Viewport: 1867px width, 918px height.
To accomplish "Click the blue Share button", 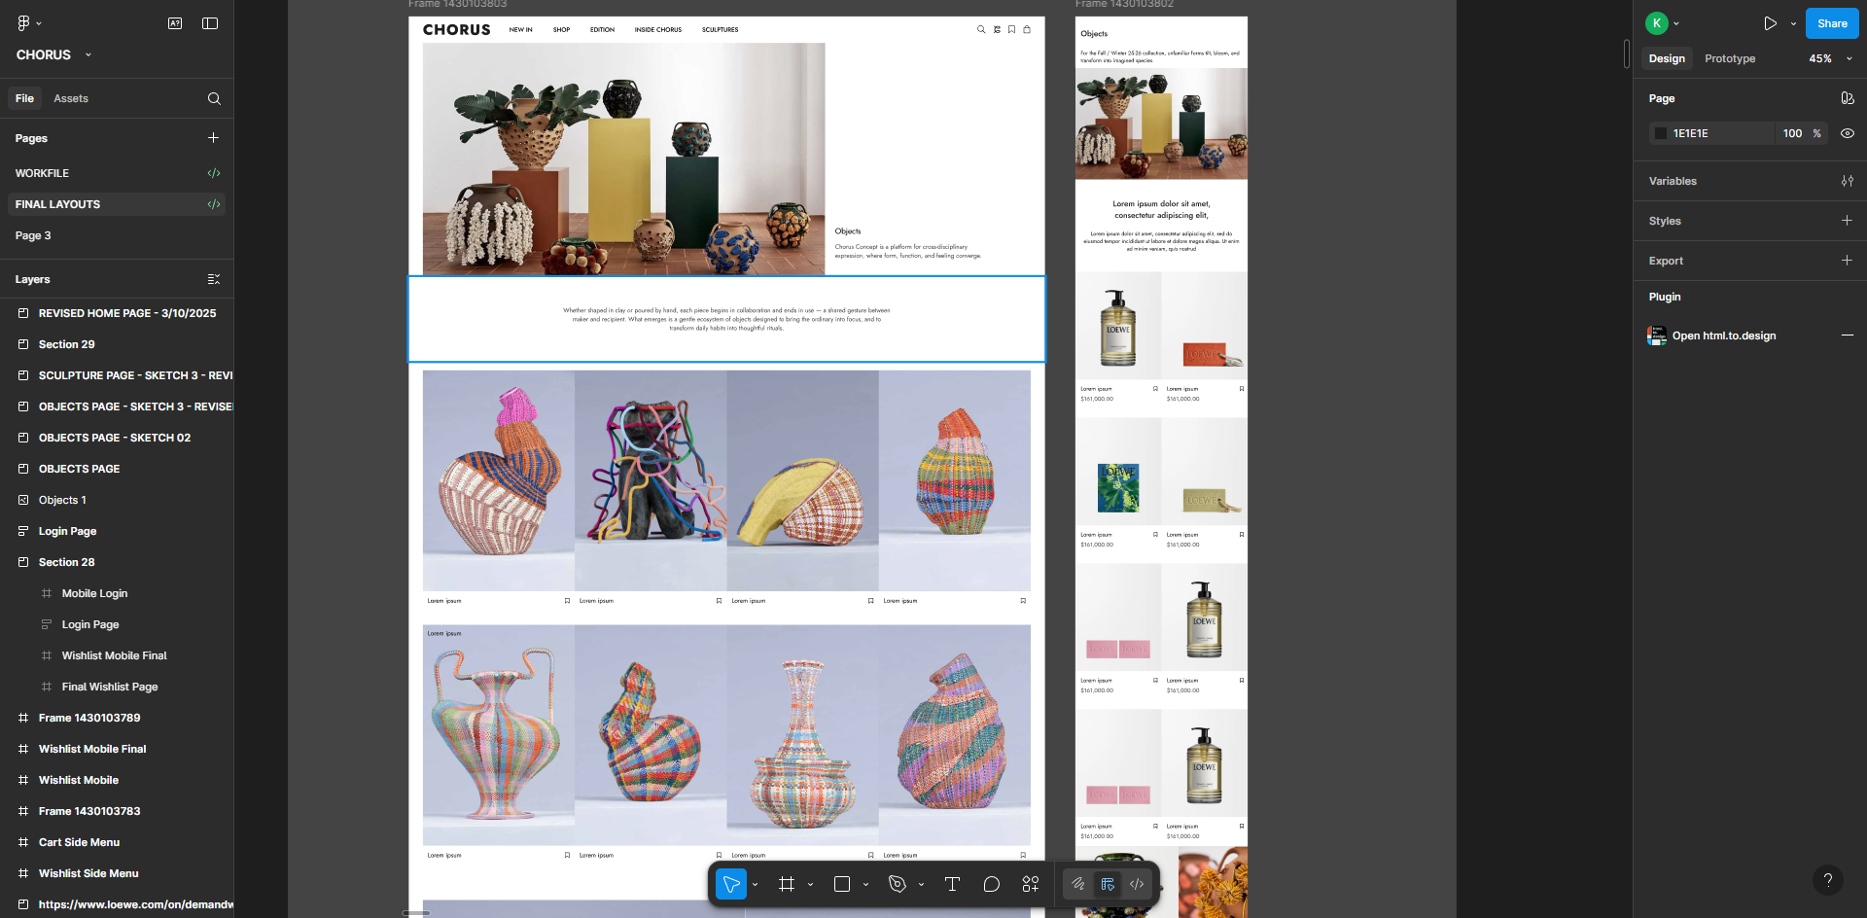I will (x=1832, y=23).
